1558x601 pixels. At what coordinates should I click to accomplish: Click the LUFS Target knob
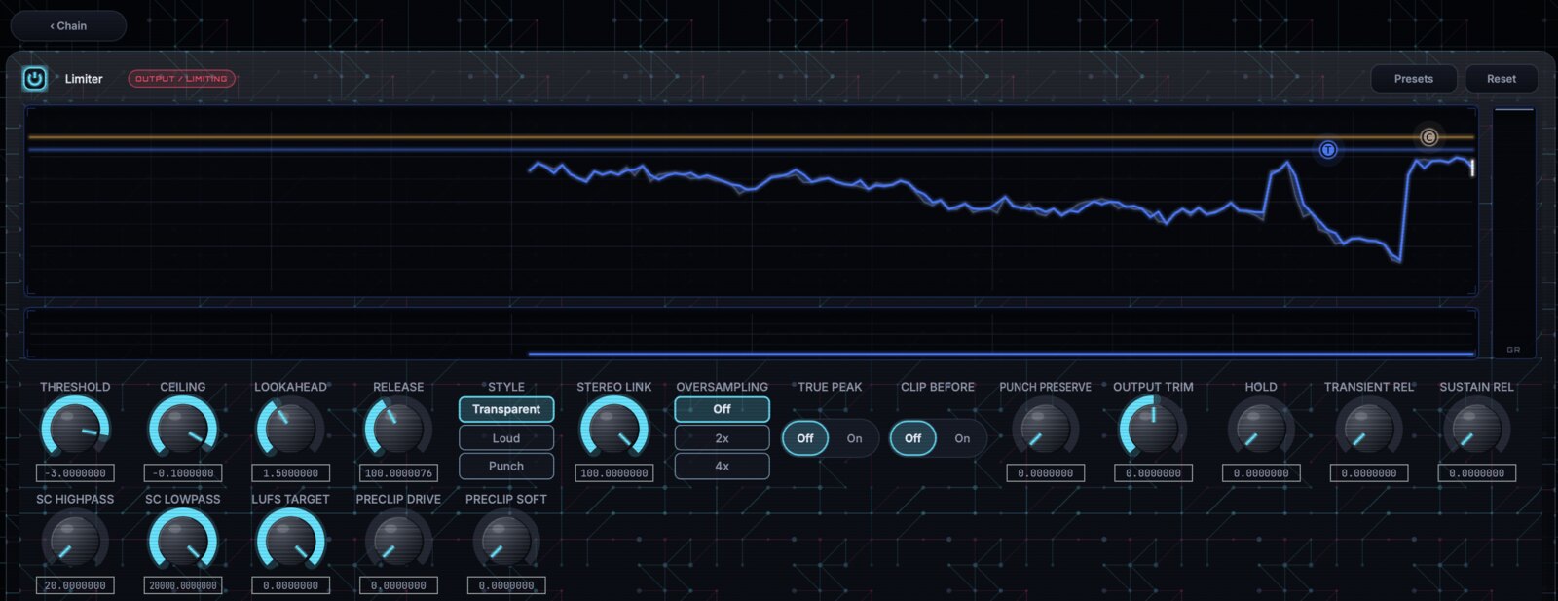(x=290, y=541)
